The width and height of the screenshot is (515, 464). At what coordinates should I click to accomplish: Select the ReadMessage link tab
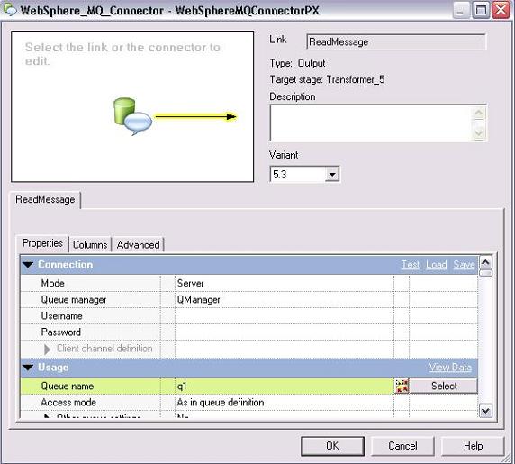[x=45, y=199]
